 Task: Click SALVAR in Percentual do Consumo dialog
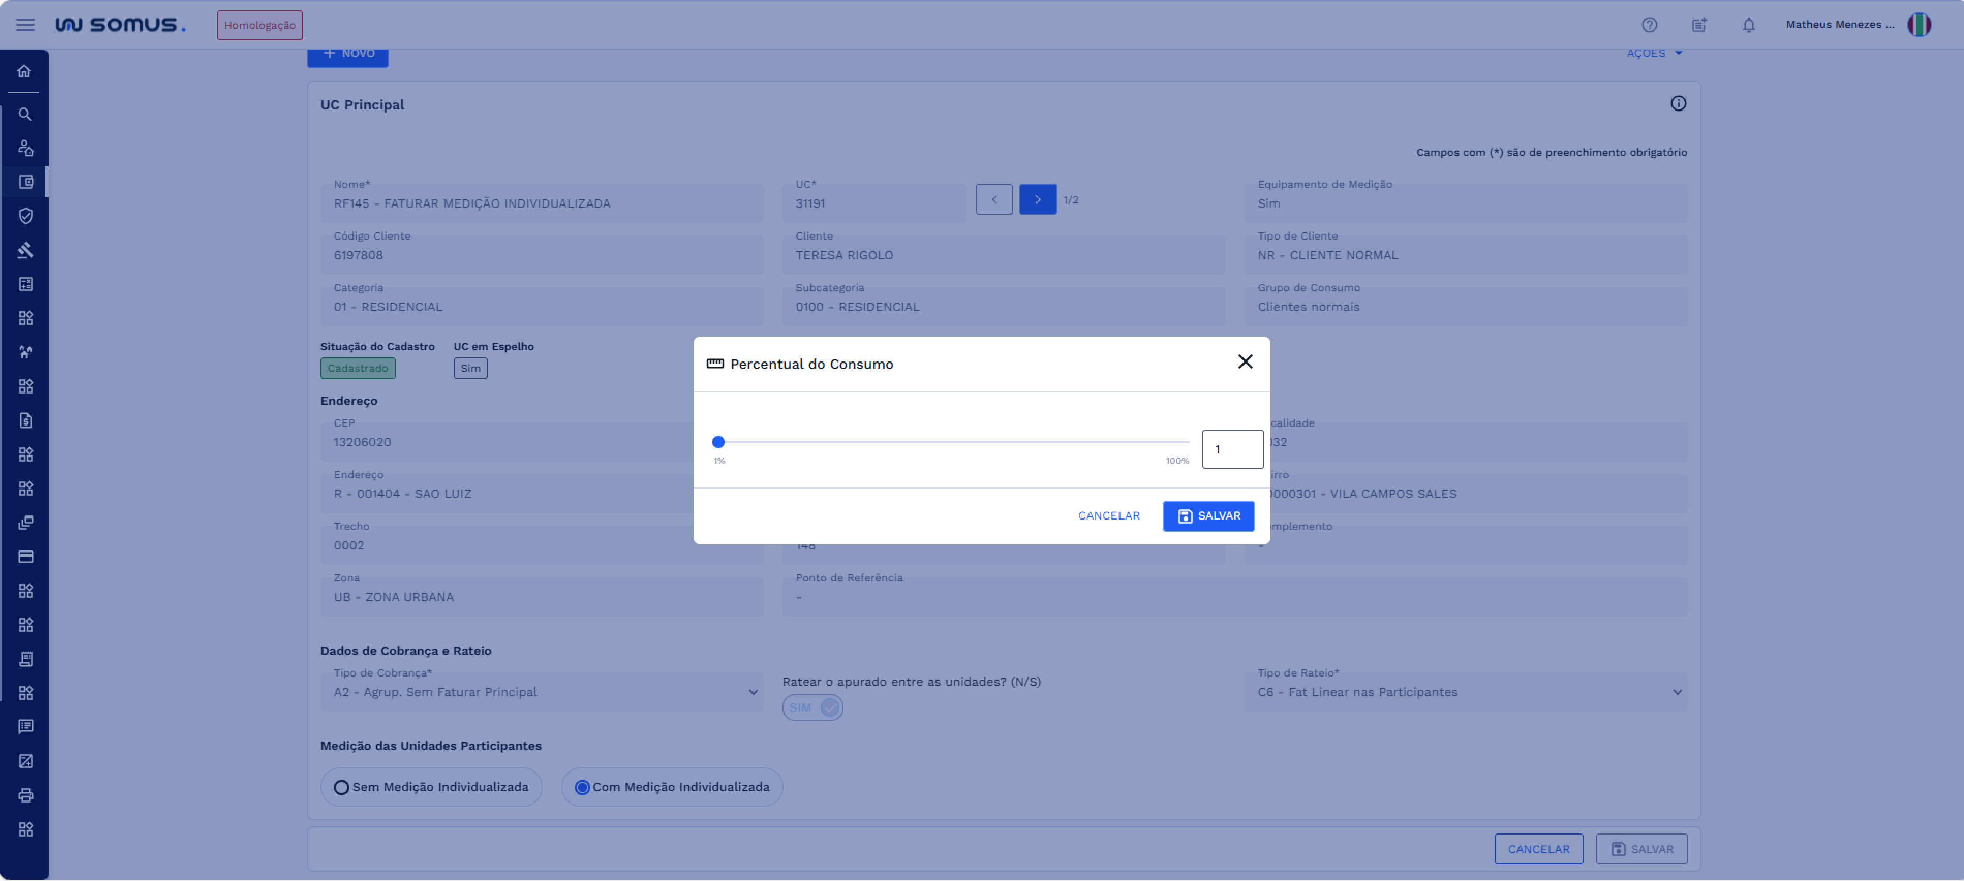(x=1208, y=516)
